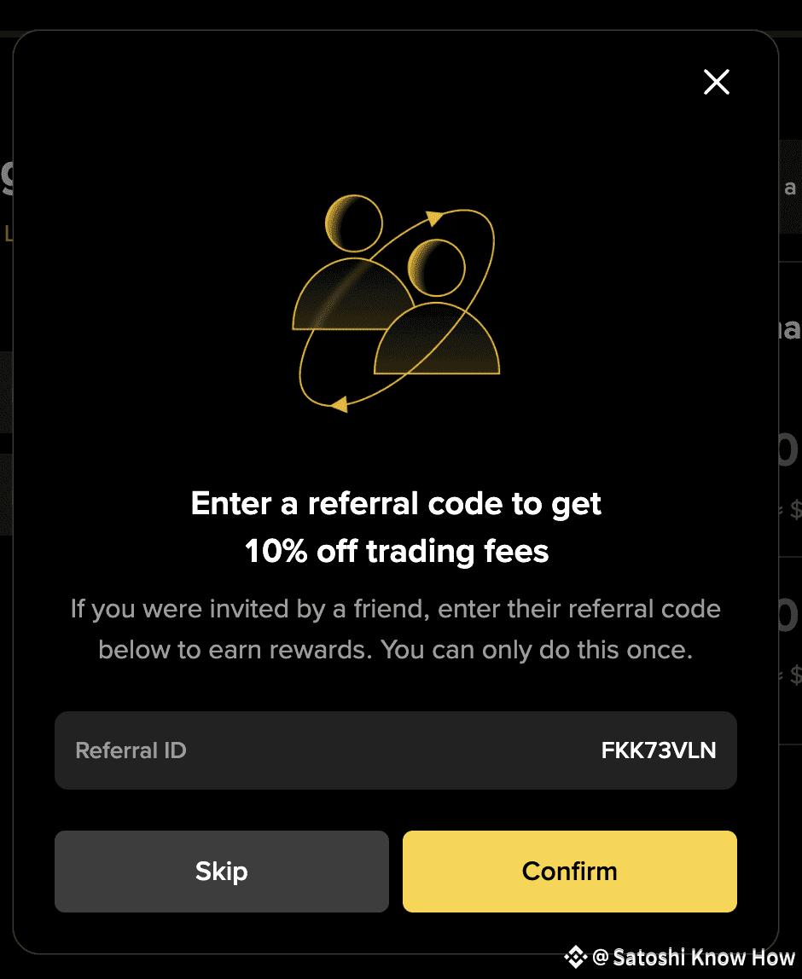Image resolution: width=802 pixels, height=979 pixels.
Task: Click the lower orbit arrowhead in illustration
Action: coord(340,404)
